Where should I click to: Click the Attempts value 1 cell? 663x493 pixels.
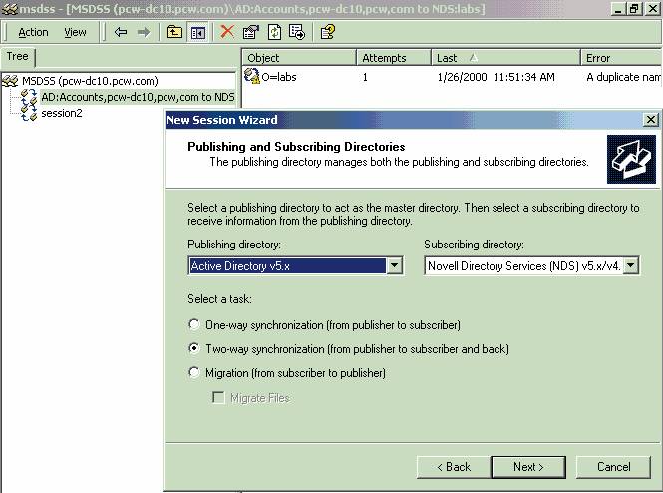click(x=365, y=77)
